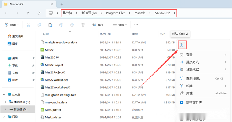Open a new tab with plus button

tap(62, 4)
